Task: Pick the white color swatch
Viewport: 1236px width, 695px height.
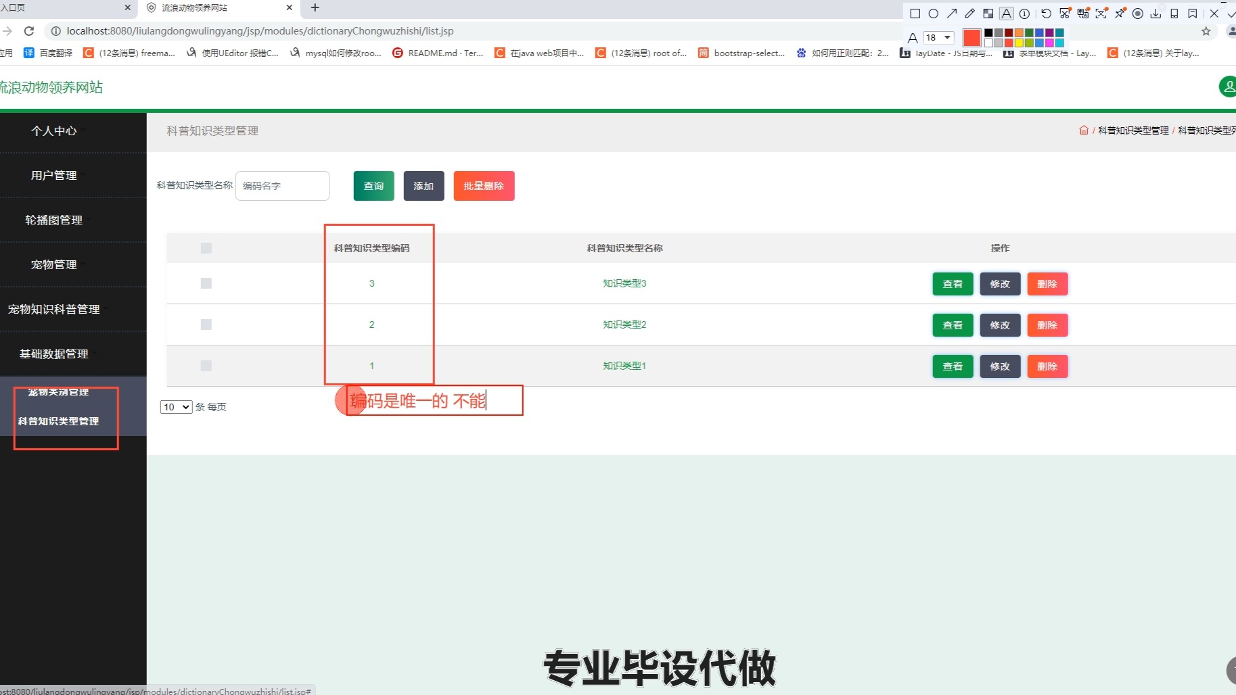Action: 988,43
